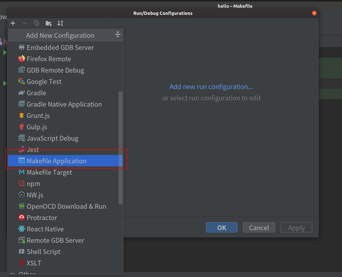Click the Create New Folder icon

pos(48,23)
